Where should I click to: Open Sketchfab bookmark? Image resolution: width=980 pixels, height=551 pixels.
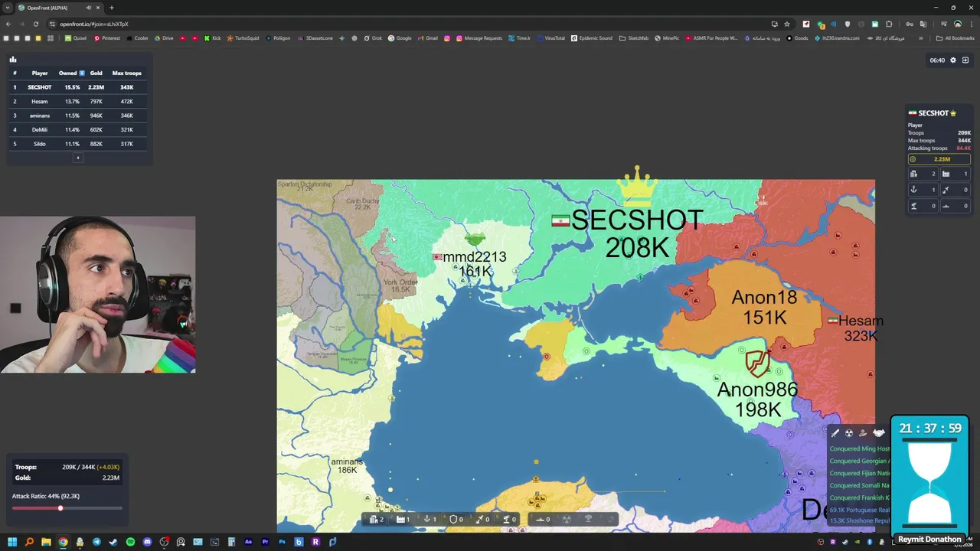634,38
